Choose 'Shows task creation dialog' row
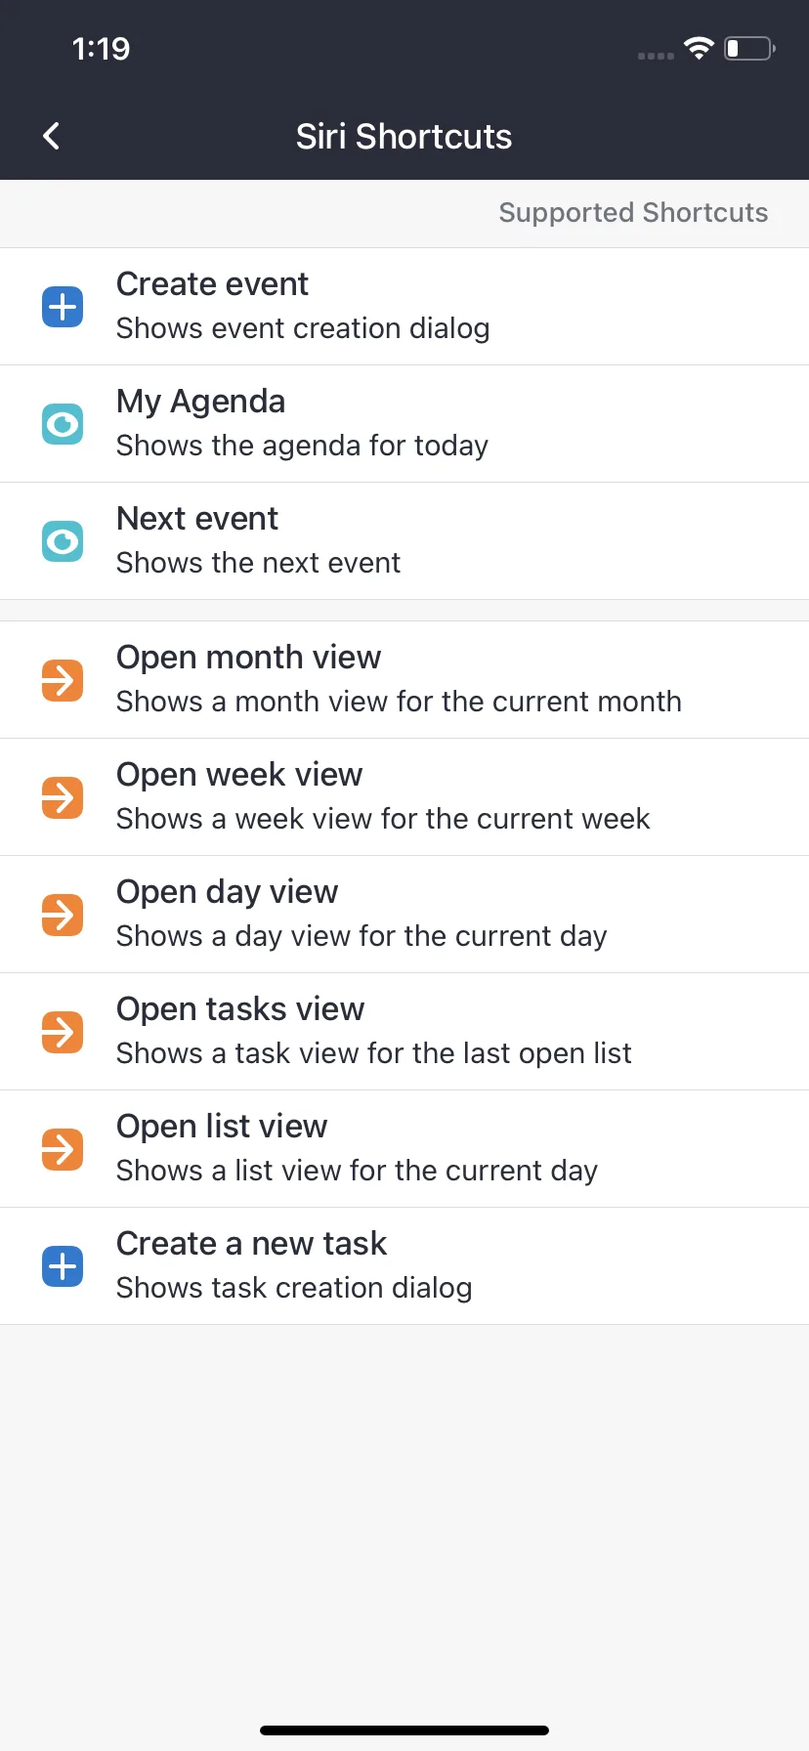 (404, 1266)
